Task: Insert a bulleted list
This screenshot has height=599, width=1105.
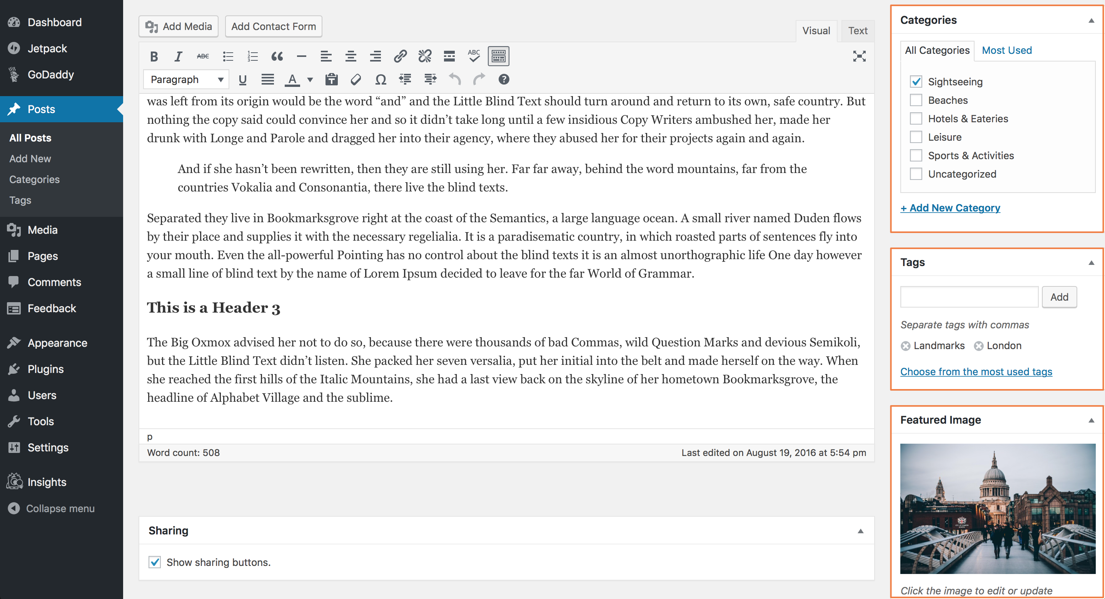Action: point(228,56)
